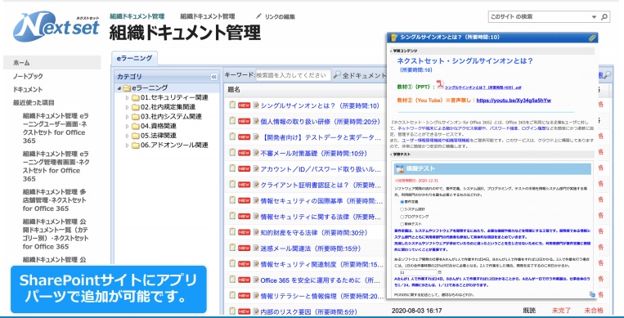624x318 pixels.
Task: Click the 未完了 status in last row
Action: 561,311
